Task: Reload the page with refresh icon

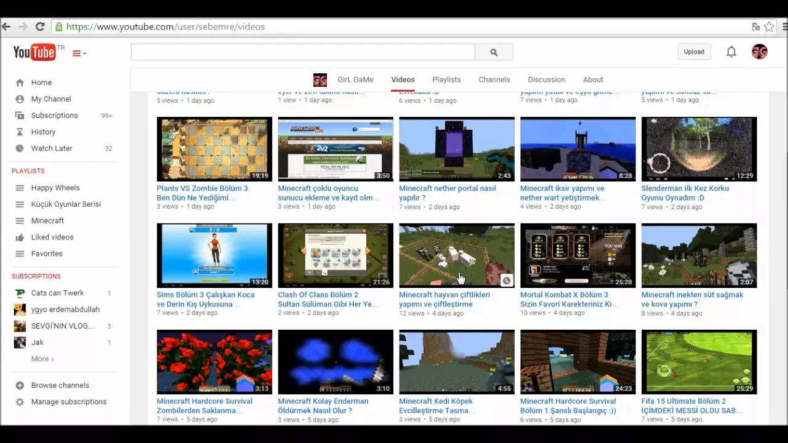Action: coord(40,26)
